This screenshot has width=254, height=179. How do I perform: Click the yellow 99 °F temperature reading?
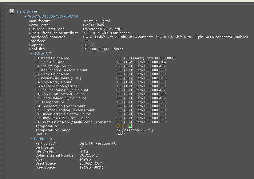click(121, 126)
